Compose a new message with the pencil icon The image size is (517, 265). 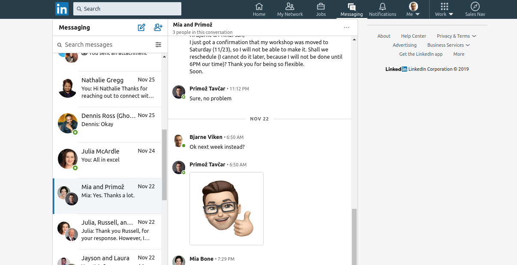141,27
